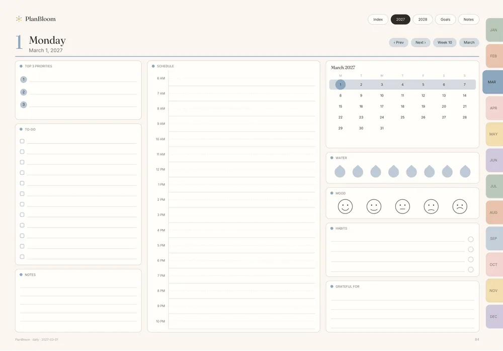The width and height of the screenshot is (503, 351).
Task: Open the FEB side tab
Action: click(x=494, y=56)
